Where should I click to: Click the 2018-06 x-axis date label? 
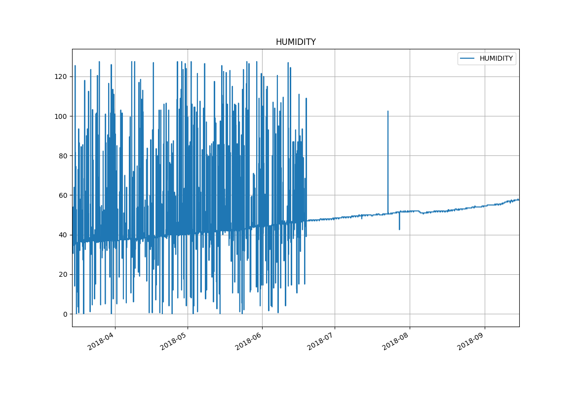click(248, 339)
